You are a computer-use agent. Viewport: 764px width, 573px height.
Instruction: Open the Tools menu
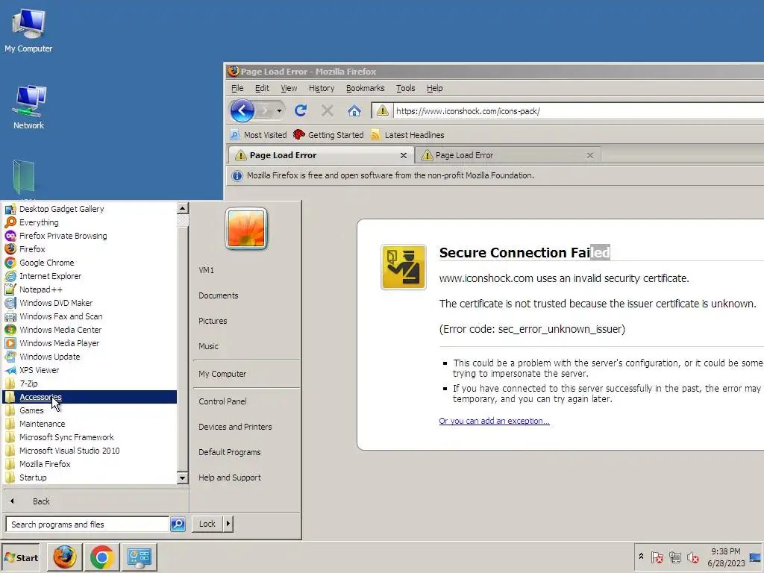click(405, 88)
